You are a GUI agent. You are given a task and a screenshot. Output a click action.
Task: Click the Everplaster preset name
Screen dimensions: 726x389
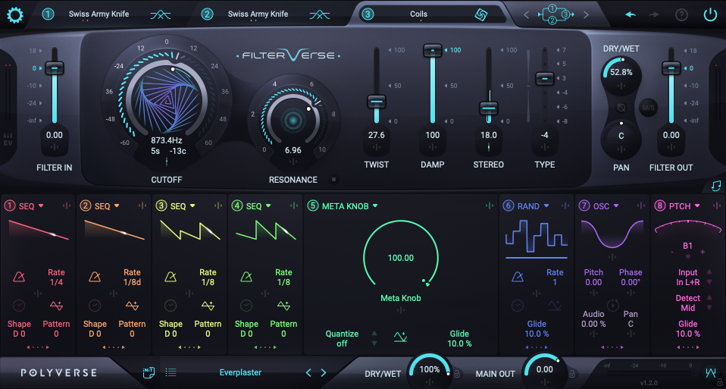click(240, 372)
